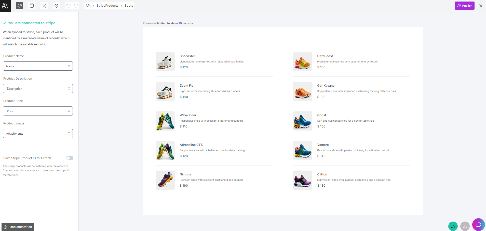Click the JA user avatar
Viewport: 486px width, 231px height.
(453, 226)
